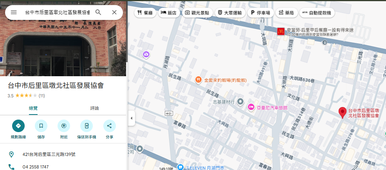Click the McDonald's map marker
The width and height of the screenshot is (386, 170).
coord(280,32)
